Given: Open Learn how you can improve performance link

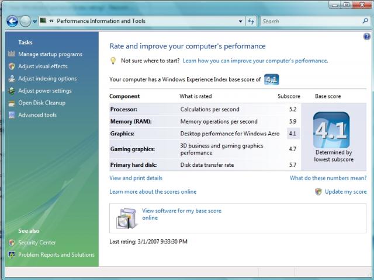Looking at the screenshot, I should [255, 61].
